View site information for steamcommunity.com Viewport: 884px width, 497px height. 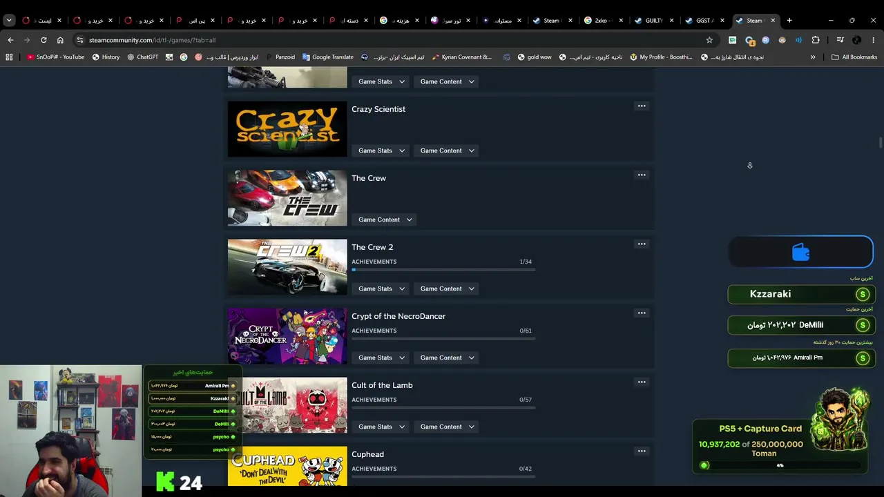tap(80, 40)
